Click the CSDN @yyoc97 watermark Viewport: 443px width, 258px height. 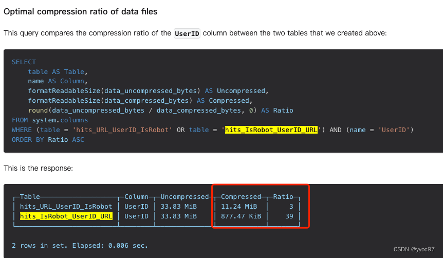point(414,249)
